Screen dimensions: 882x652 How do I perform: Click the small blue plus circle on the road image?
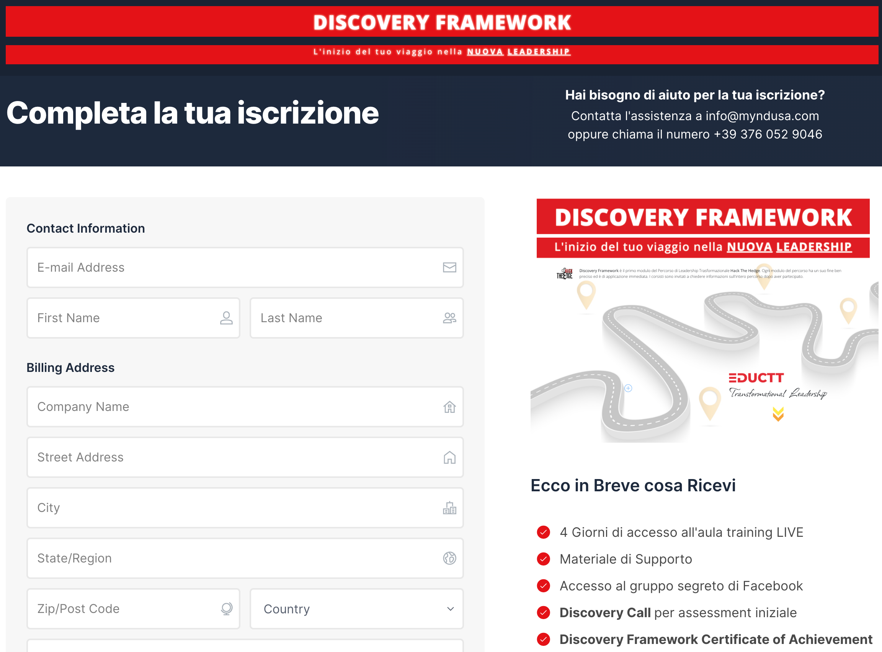(x=628, y=388)
